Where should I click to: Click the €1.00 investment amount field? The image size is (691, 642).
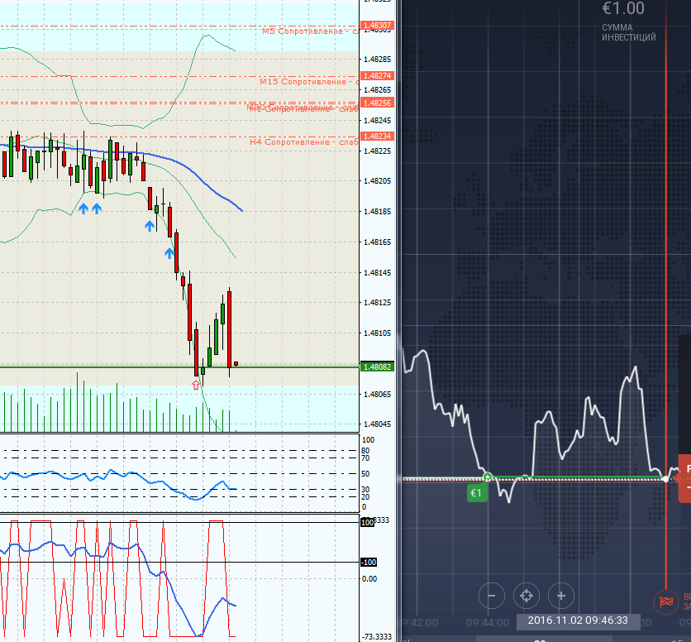(x=622, y=9)
